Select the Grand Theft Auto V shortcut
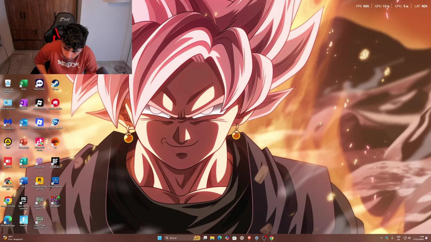 39,203
